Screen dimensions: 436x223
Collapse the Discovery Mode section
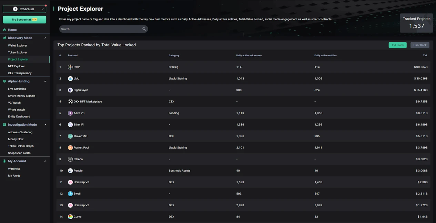(x=45, y=38)
